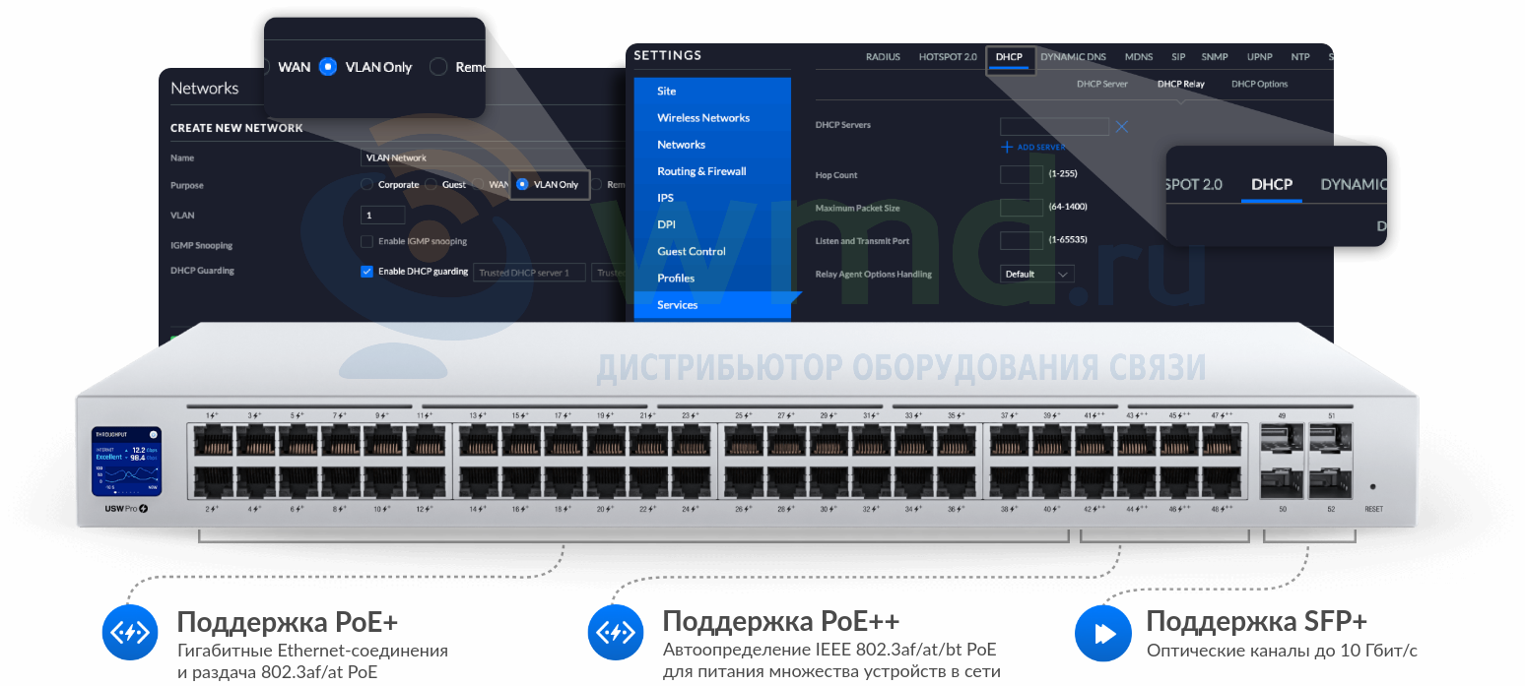This screenshot has height=686, width=1525.
Task: Click the "Поддержка PoE++" heading
Action: (x=781, y=622)
